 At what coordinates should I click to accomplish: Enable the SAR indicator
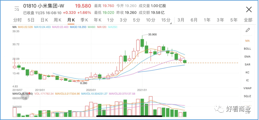coord(247,64)
